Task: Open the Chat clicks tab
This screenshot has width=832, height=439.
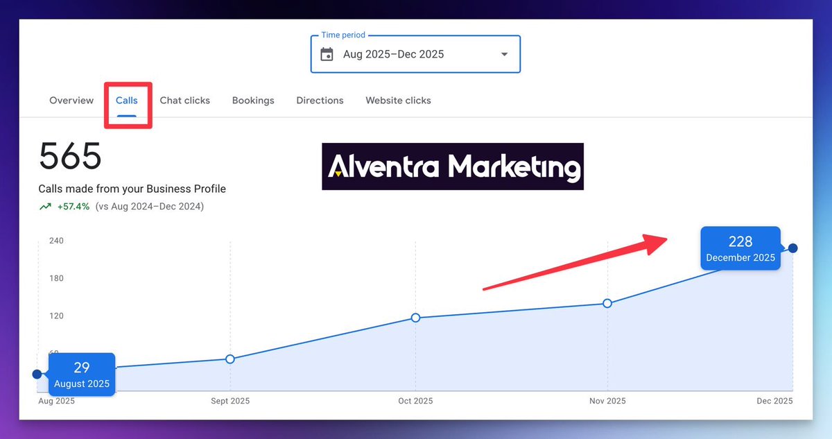Action: tap(185, 101)
